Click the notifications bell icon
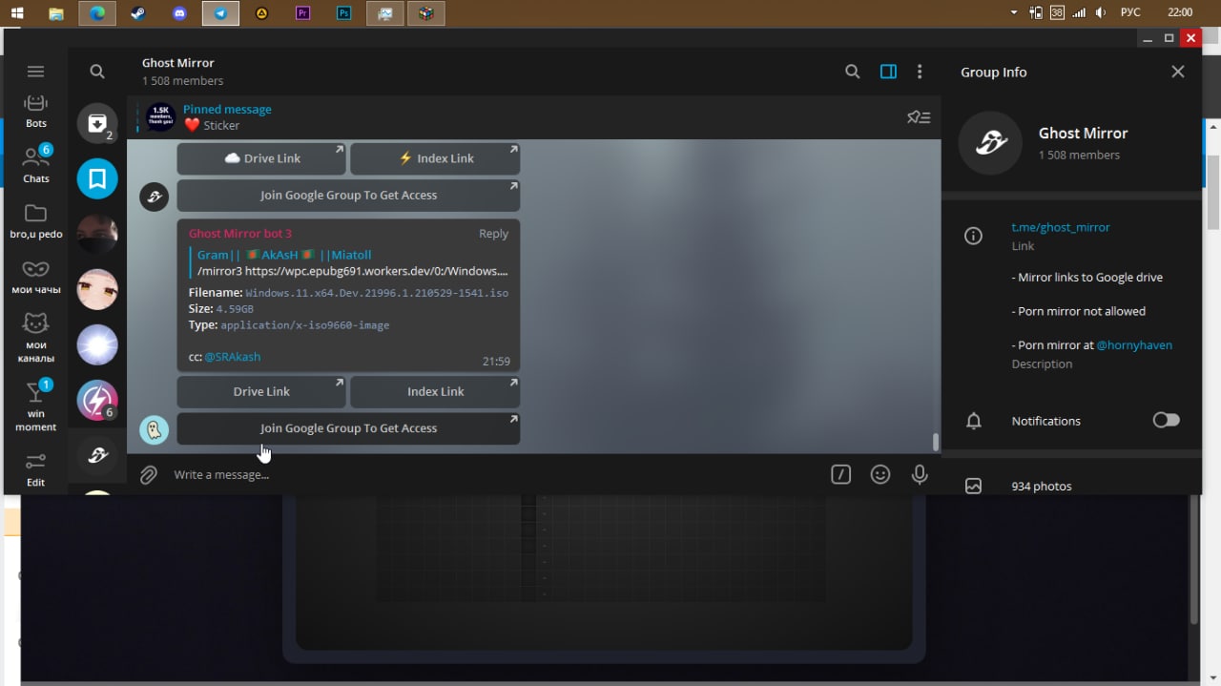Image resolution: width=1221 pixels, height=686 pixels. (x=973, y=421)
